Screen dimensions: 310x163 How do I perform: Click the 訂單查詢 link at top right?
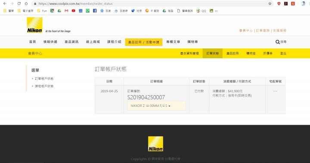point(263,31)
